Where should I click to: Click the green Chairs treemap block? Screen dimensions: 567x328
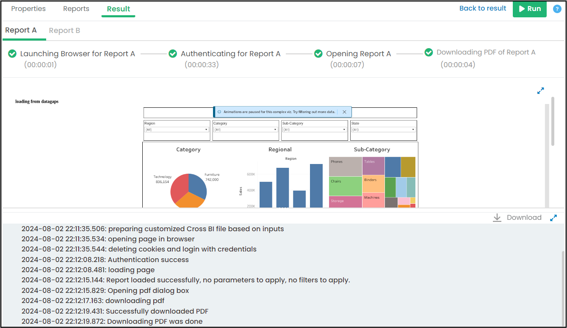(346, 186)
